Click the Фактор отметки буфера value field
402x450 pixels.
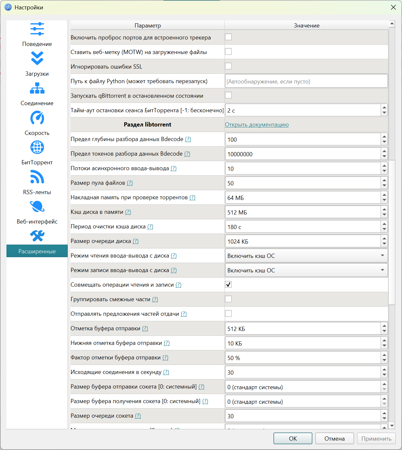click(303, 358)
